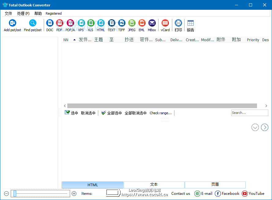Click the 打印 print icon
Image resolution: width=272 pixels, height=200 pixels.
click(x=178, y=23)
